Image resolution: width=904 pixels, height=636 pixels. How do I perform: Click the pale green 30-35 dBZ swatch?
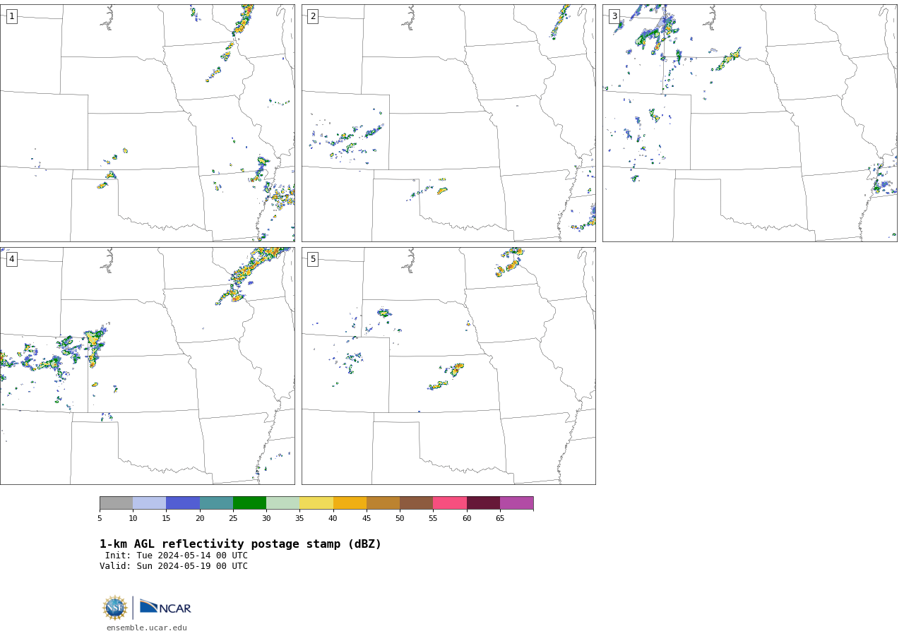[x=283, y=503]
